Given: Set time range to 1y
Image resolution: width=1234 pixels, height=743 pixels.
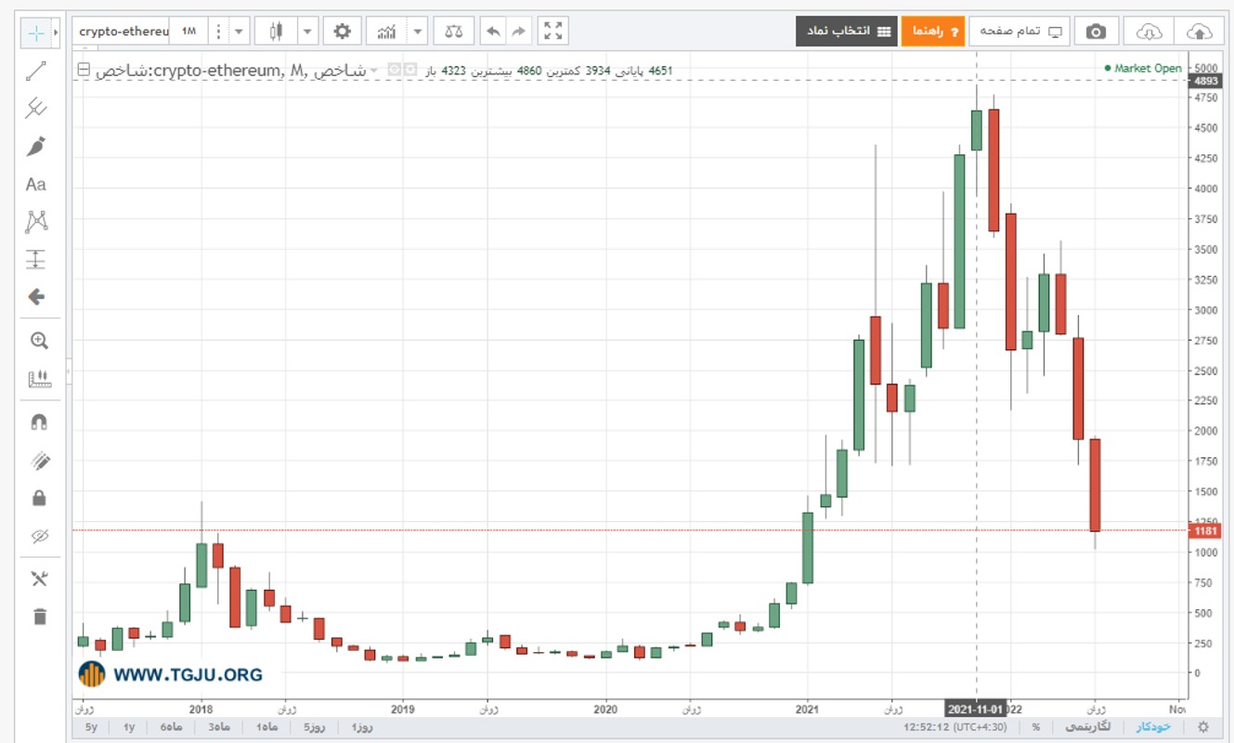Looking at the screenshot, I should (x=129, y=727).
